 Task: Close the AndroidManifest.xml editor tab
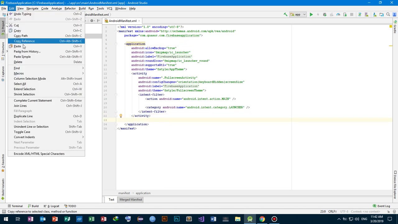(139, 21)
